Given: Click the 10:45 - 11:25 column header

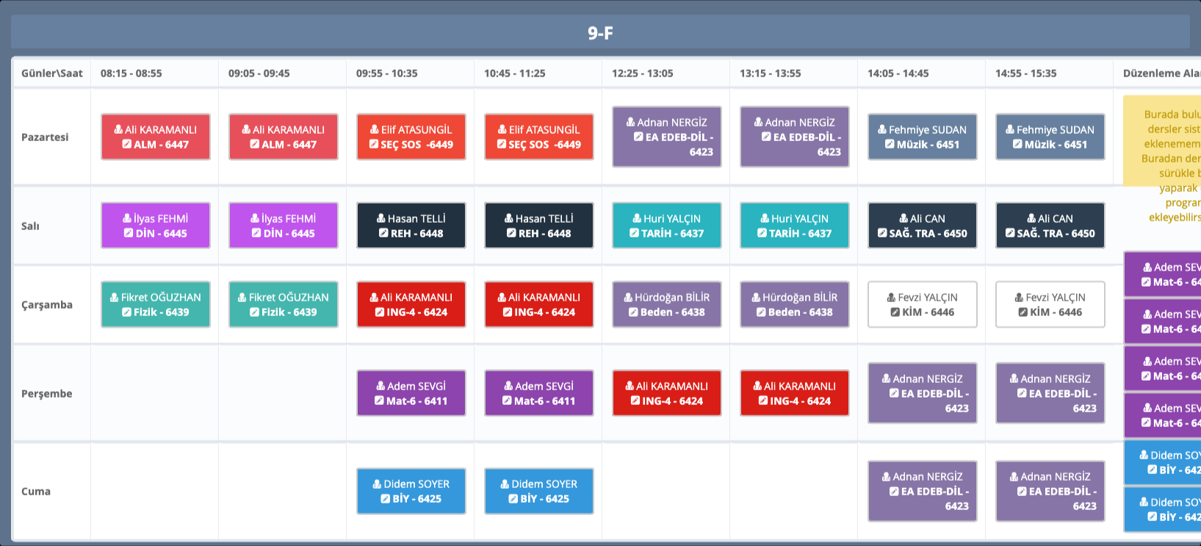Looking at the screenshot, I should [x=515, y=73].
